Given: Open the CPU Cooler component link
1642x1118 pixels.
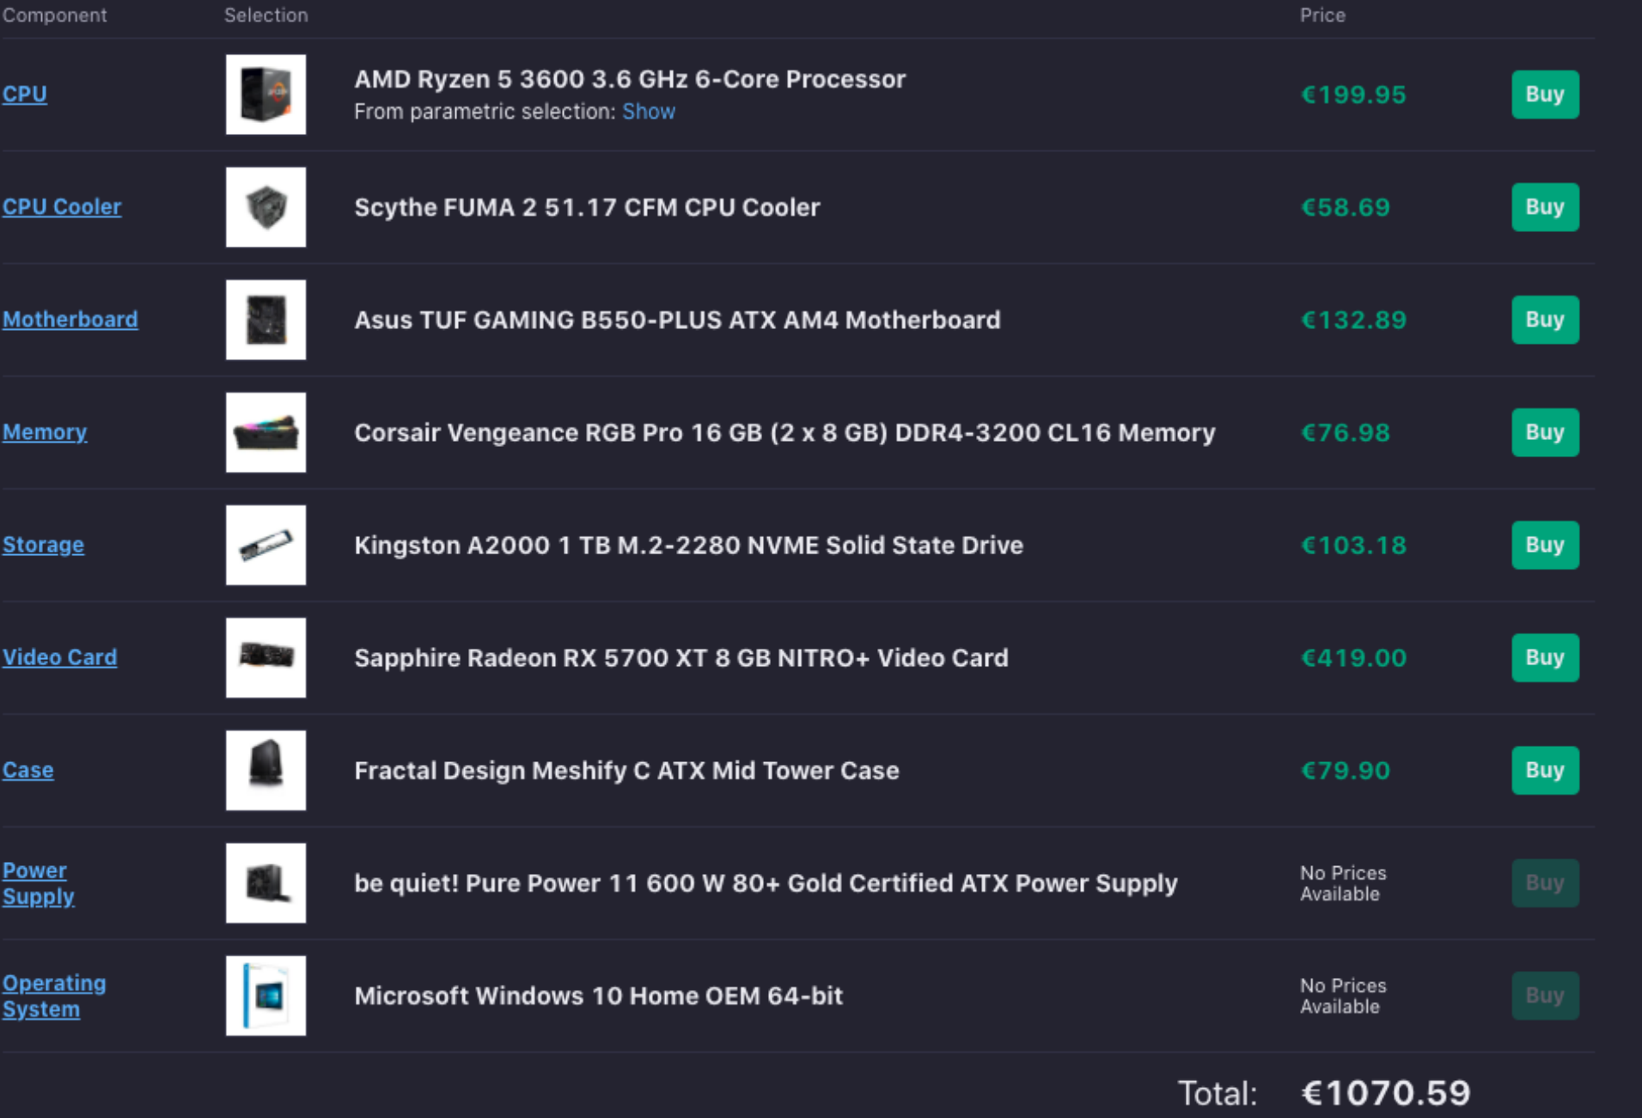Looking at the screenshot, I should [x=62, y=207].
